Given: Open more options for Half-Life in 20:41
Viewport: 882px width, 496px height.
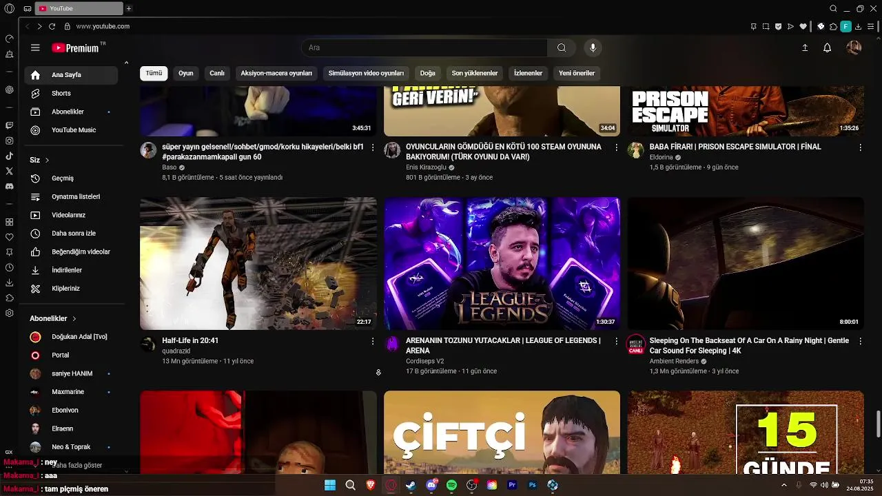Looking at the screenshot, I should 373,341.
